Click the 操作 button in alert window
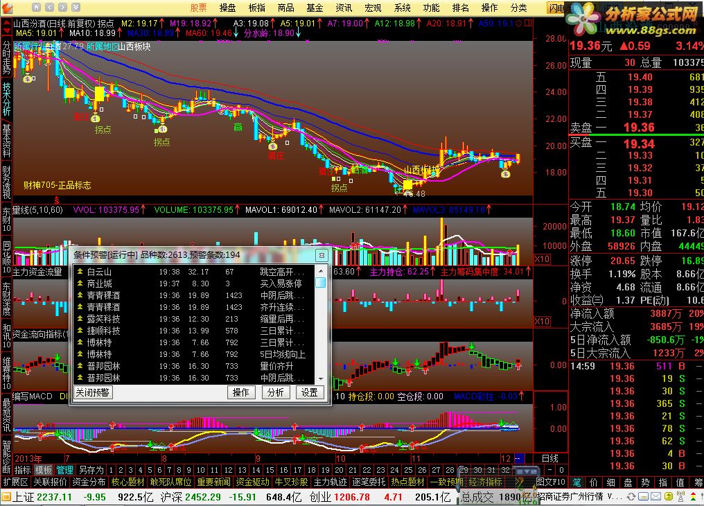 pyautogui.click(x=241, y=392)
